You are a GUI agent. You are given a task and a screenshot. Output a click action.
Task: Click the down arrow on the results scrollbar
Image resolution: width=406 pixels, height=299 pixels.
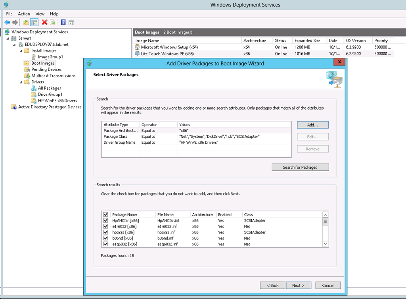[325, 243]
